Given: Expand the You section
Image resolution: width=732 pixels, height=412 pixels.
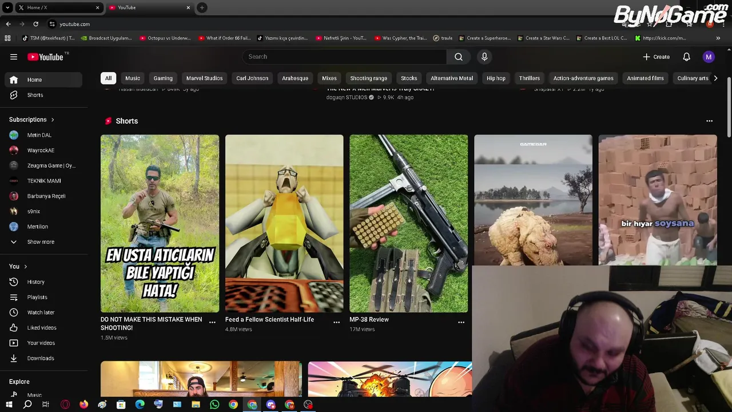Looking at the screenshot, I should click(x=18, y=267).
